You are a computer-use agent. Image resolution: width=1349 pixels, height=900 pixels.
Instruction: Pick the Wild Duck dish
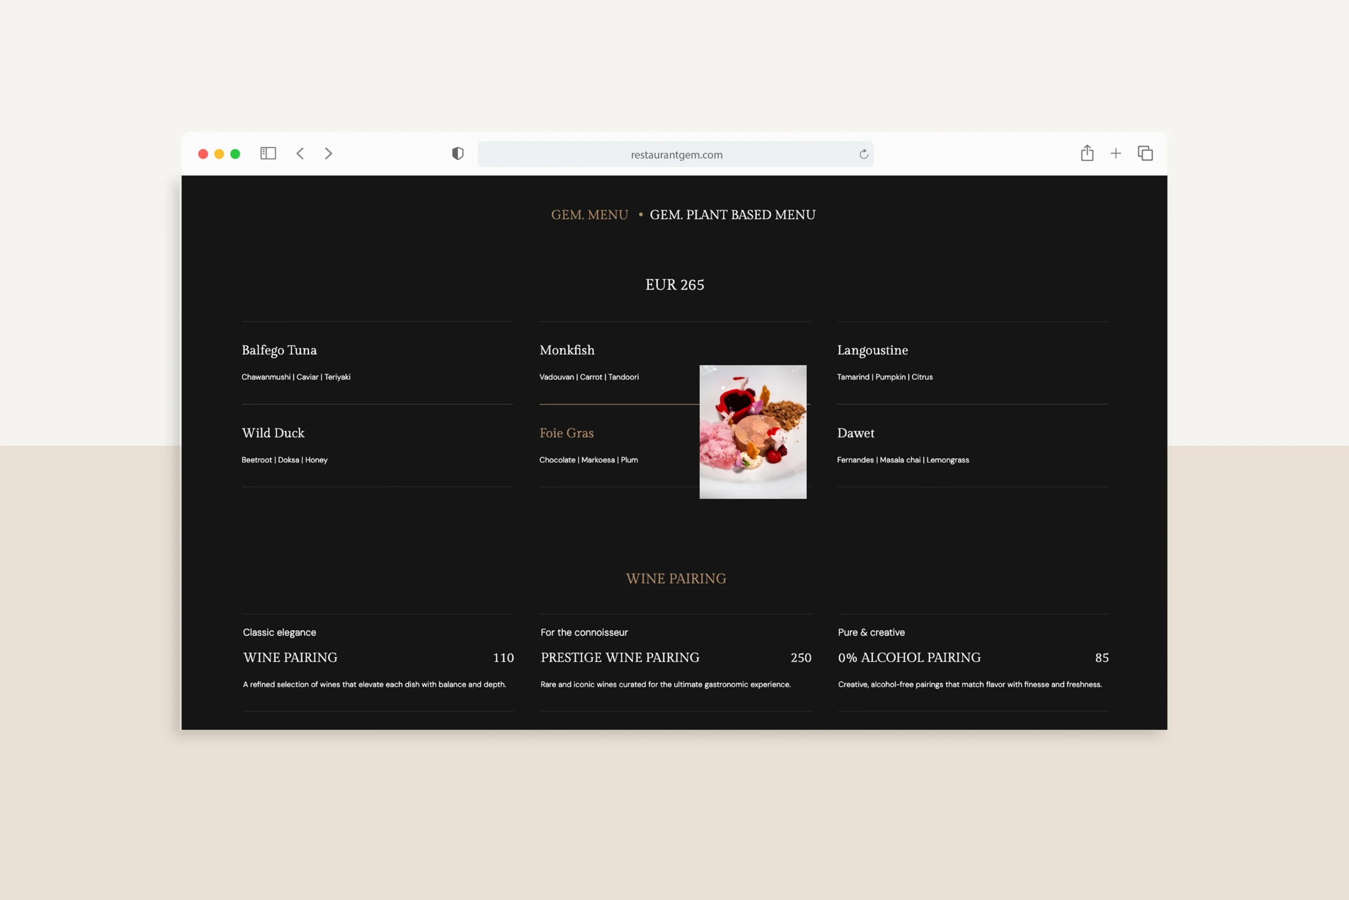pyautogui.click(x=273, y=433)
